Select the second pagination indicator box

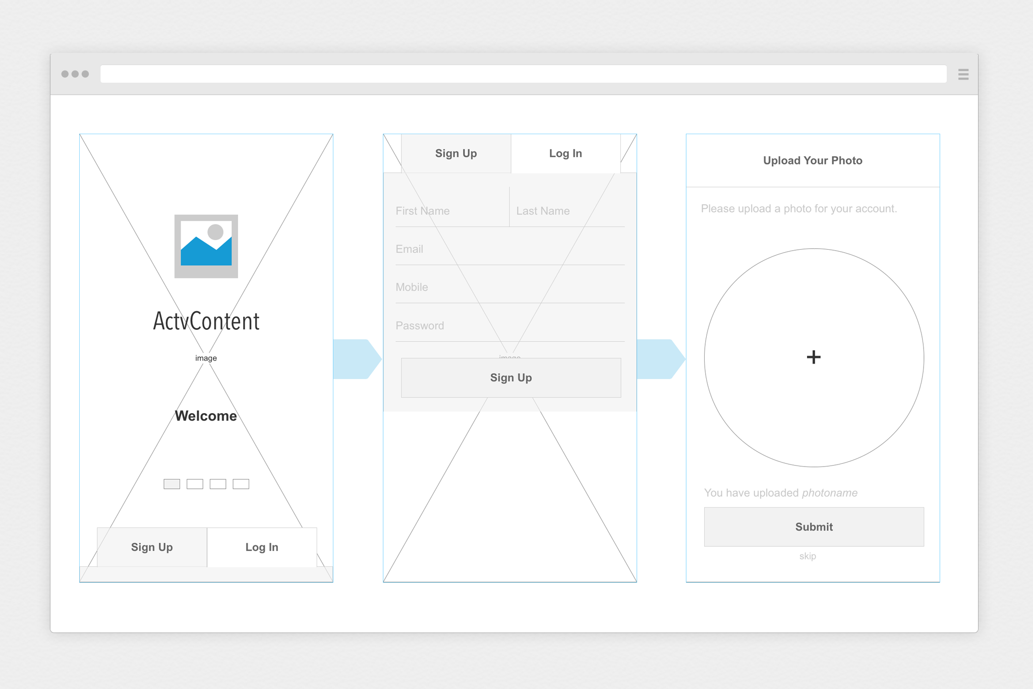point(195,484)
